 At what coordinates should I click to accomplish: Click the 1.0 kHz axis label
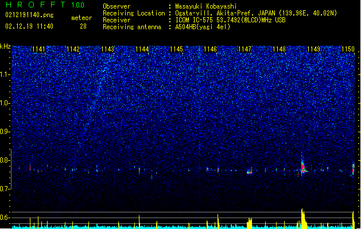[5, 103]
